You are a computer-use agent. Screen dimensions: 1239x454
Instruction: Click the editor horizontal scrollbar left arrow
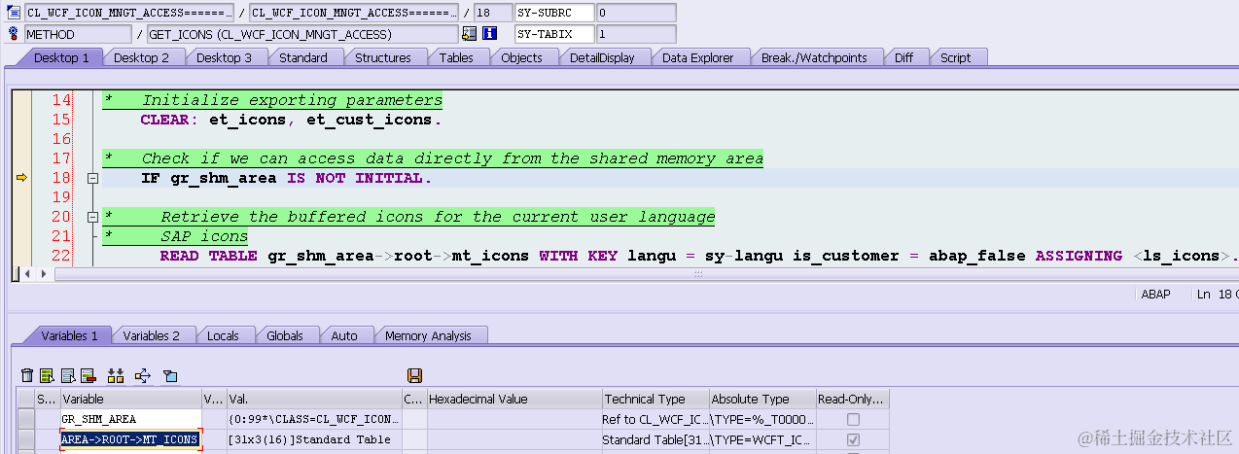27,274
